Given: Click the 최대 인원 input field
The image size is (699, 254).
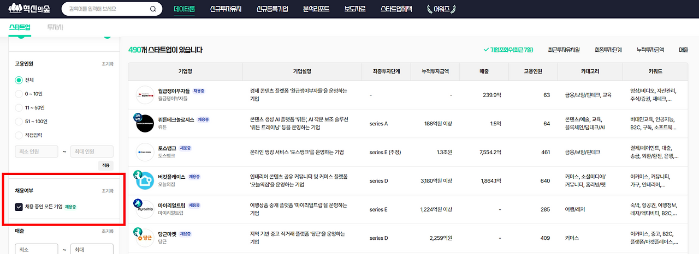Looking at the screenshot, I should click(92, 152).
